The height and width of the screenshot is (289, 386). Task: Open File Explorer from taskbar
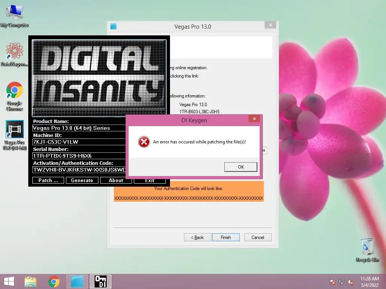pos(31,281)
